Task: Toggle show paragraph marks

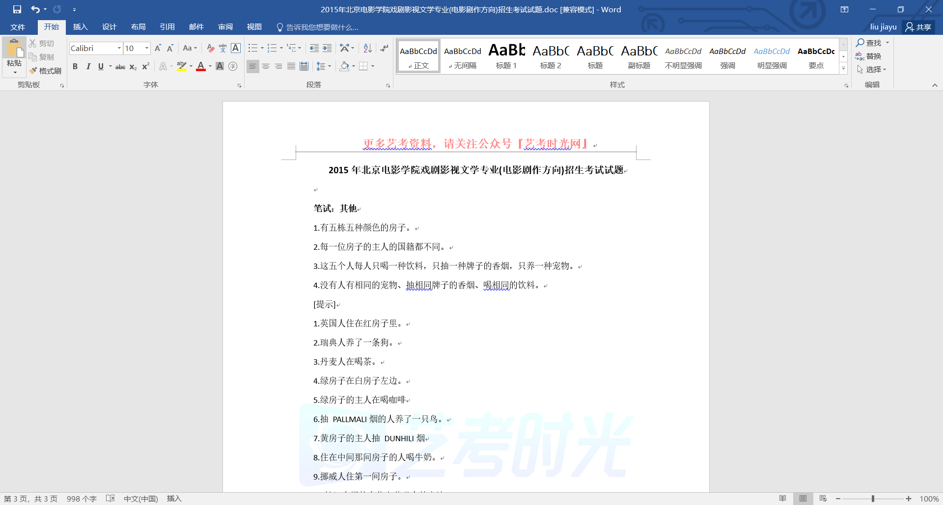Action: [x=384, y=48]
